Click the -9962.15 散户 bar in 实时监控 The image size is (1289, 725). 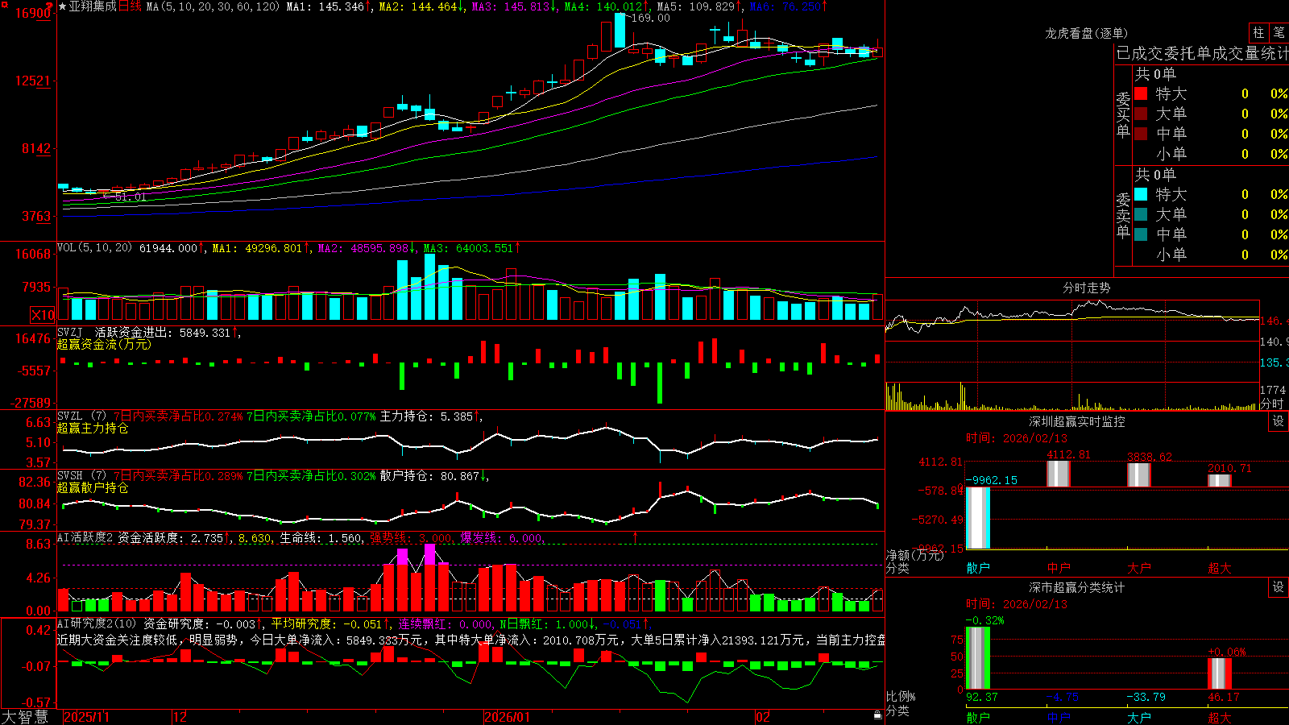978,518
